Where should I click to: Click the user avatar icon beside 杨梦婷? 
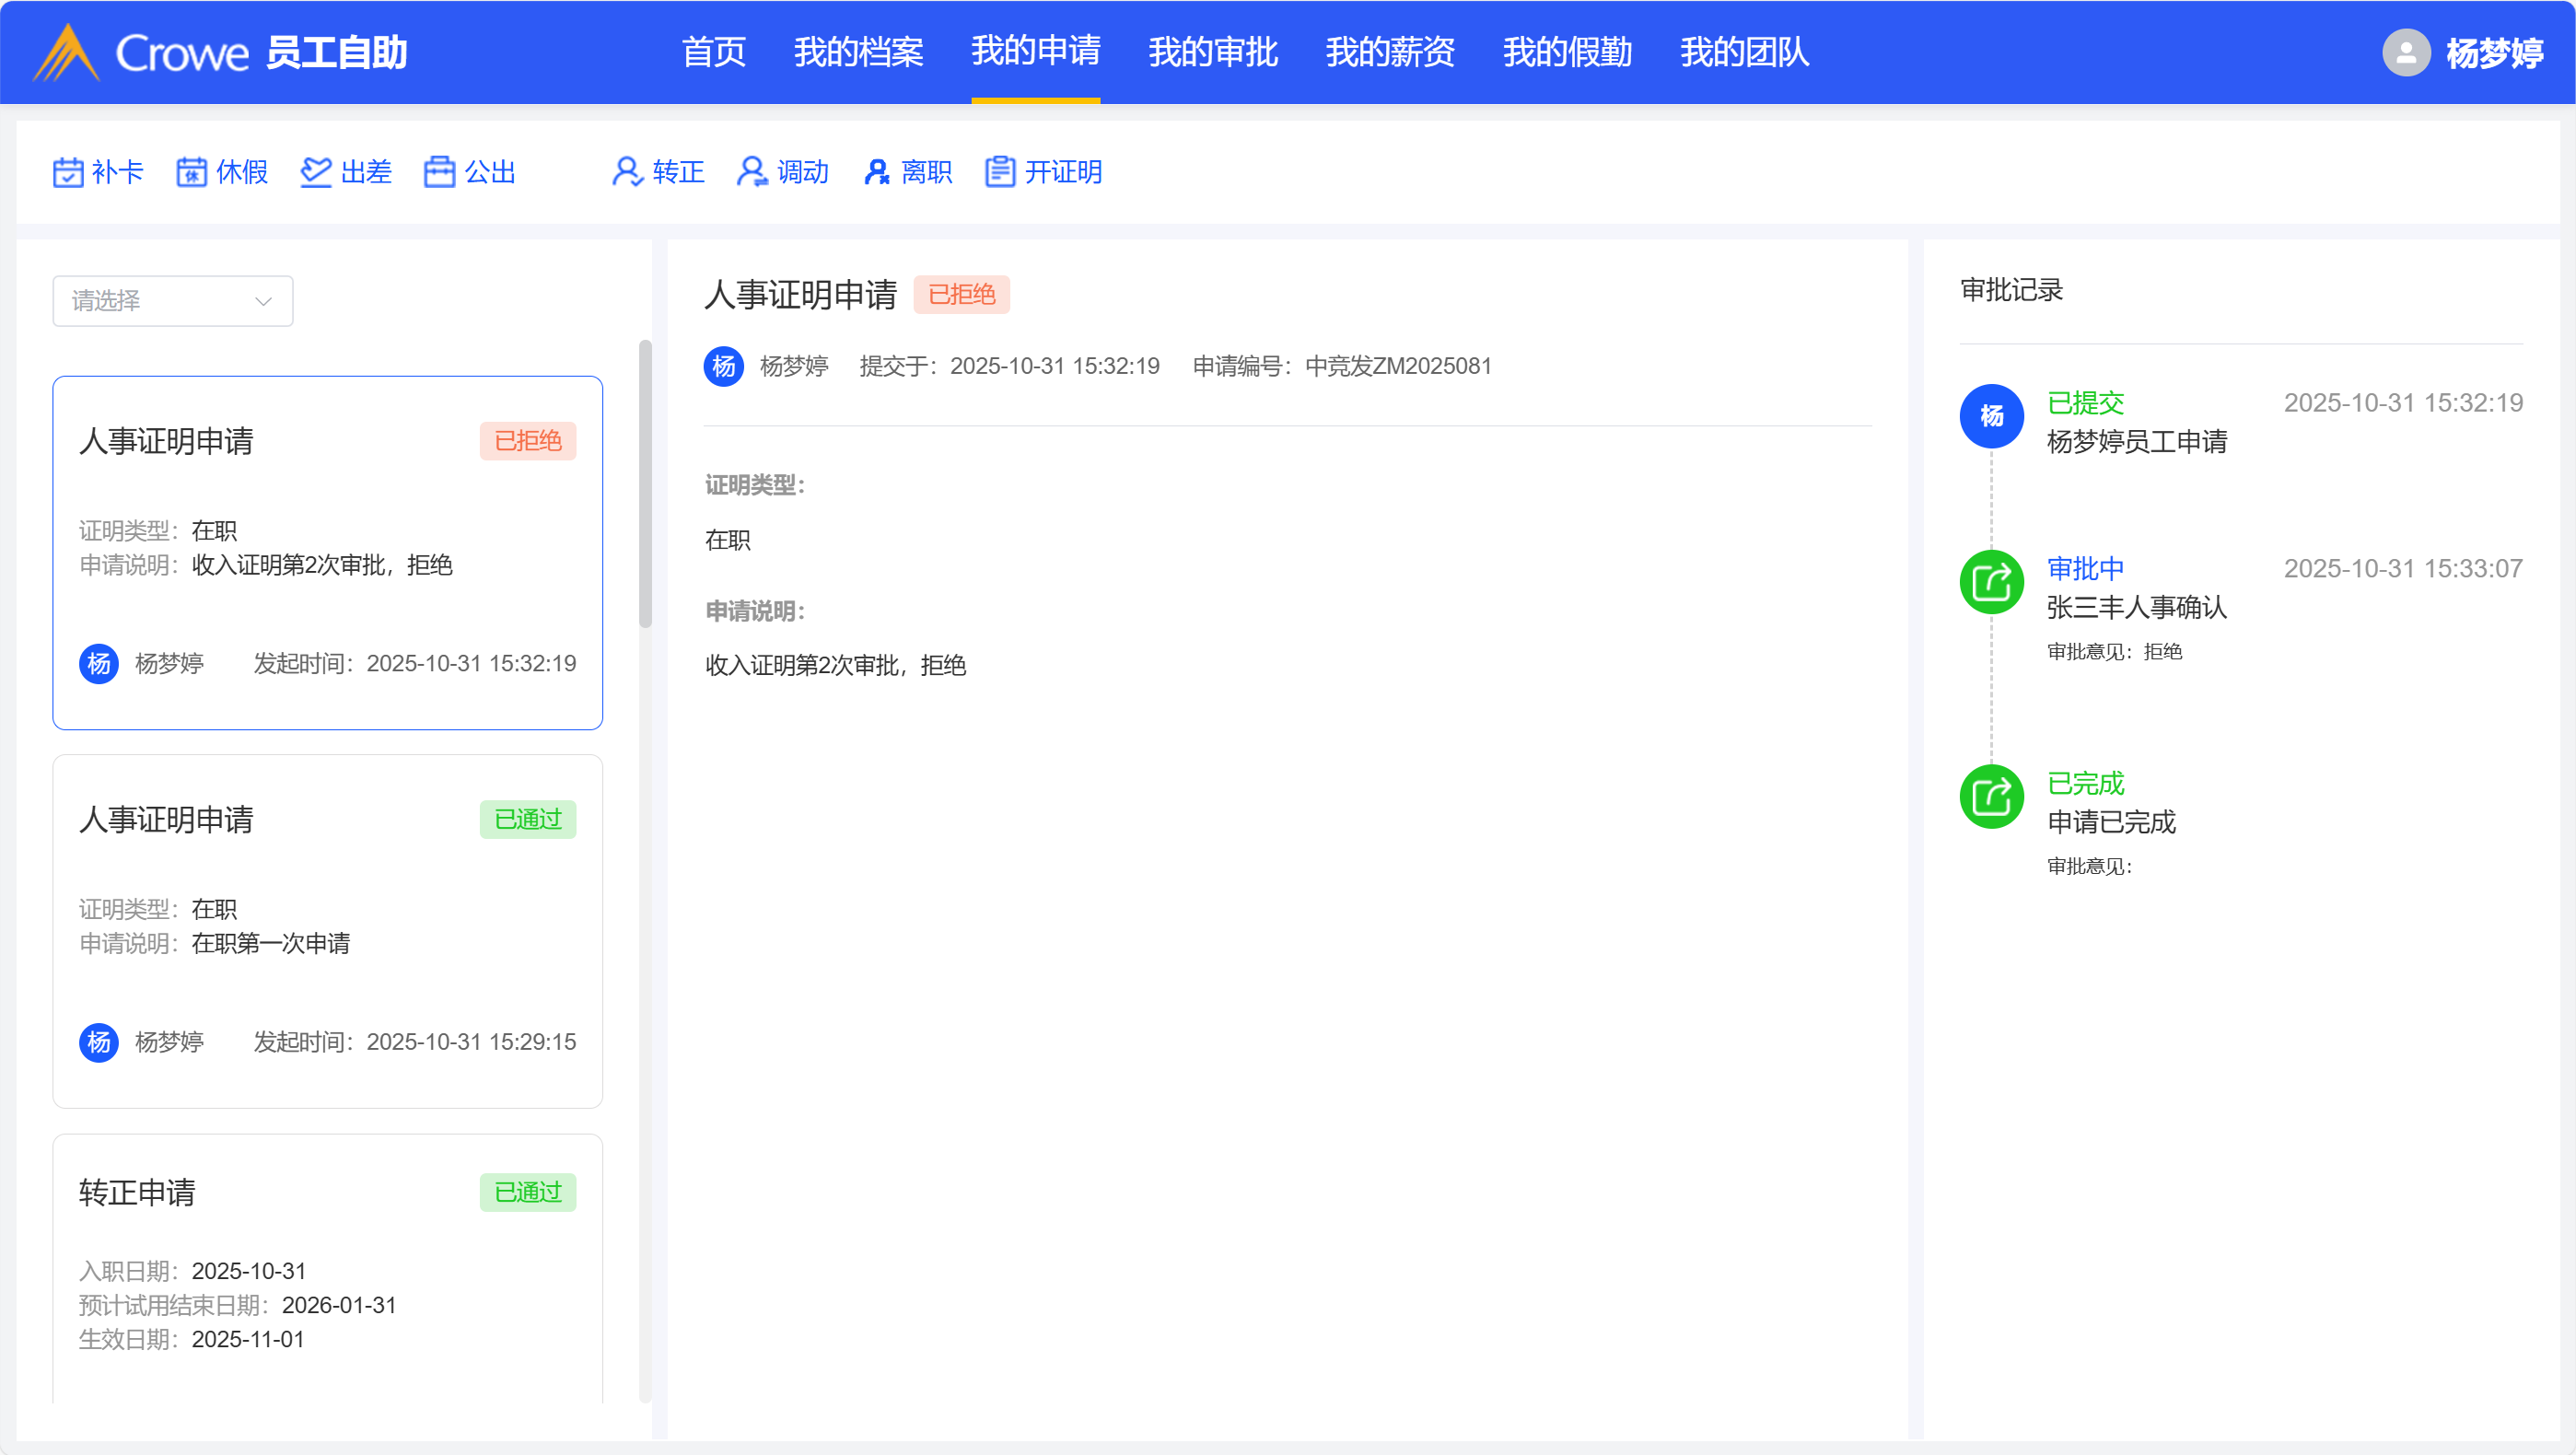(2406, 52)
